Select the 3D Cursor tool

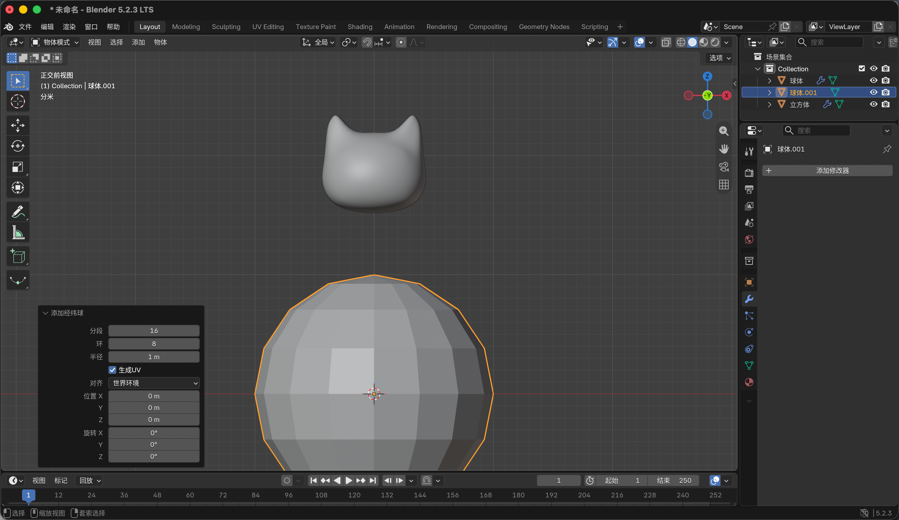[18, 101]
